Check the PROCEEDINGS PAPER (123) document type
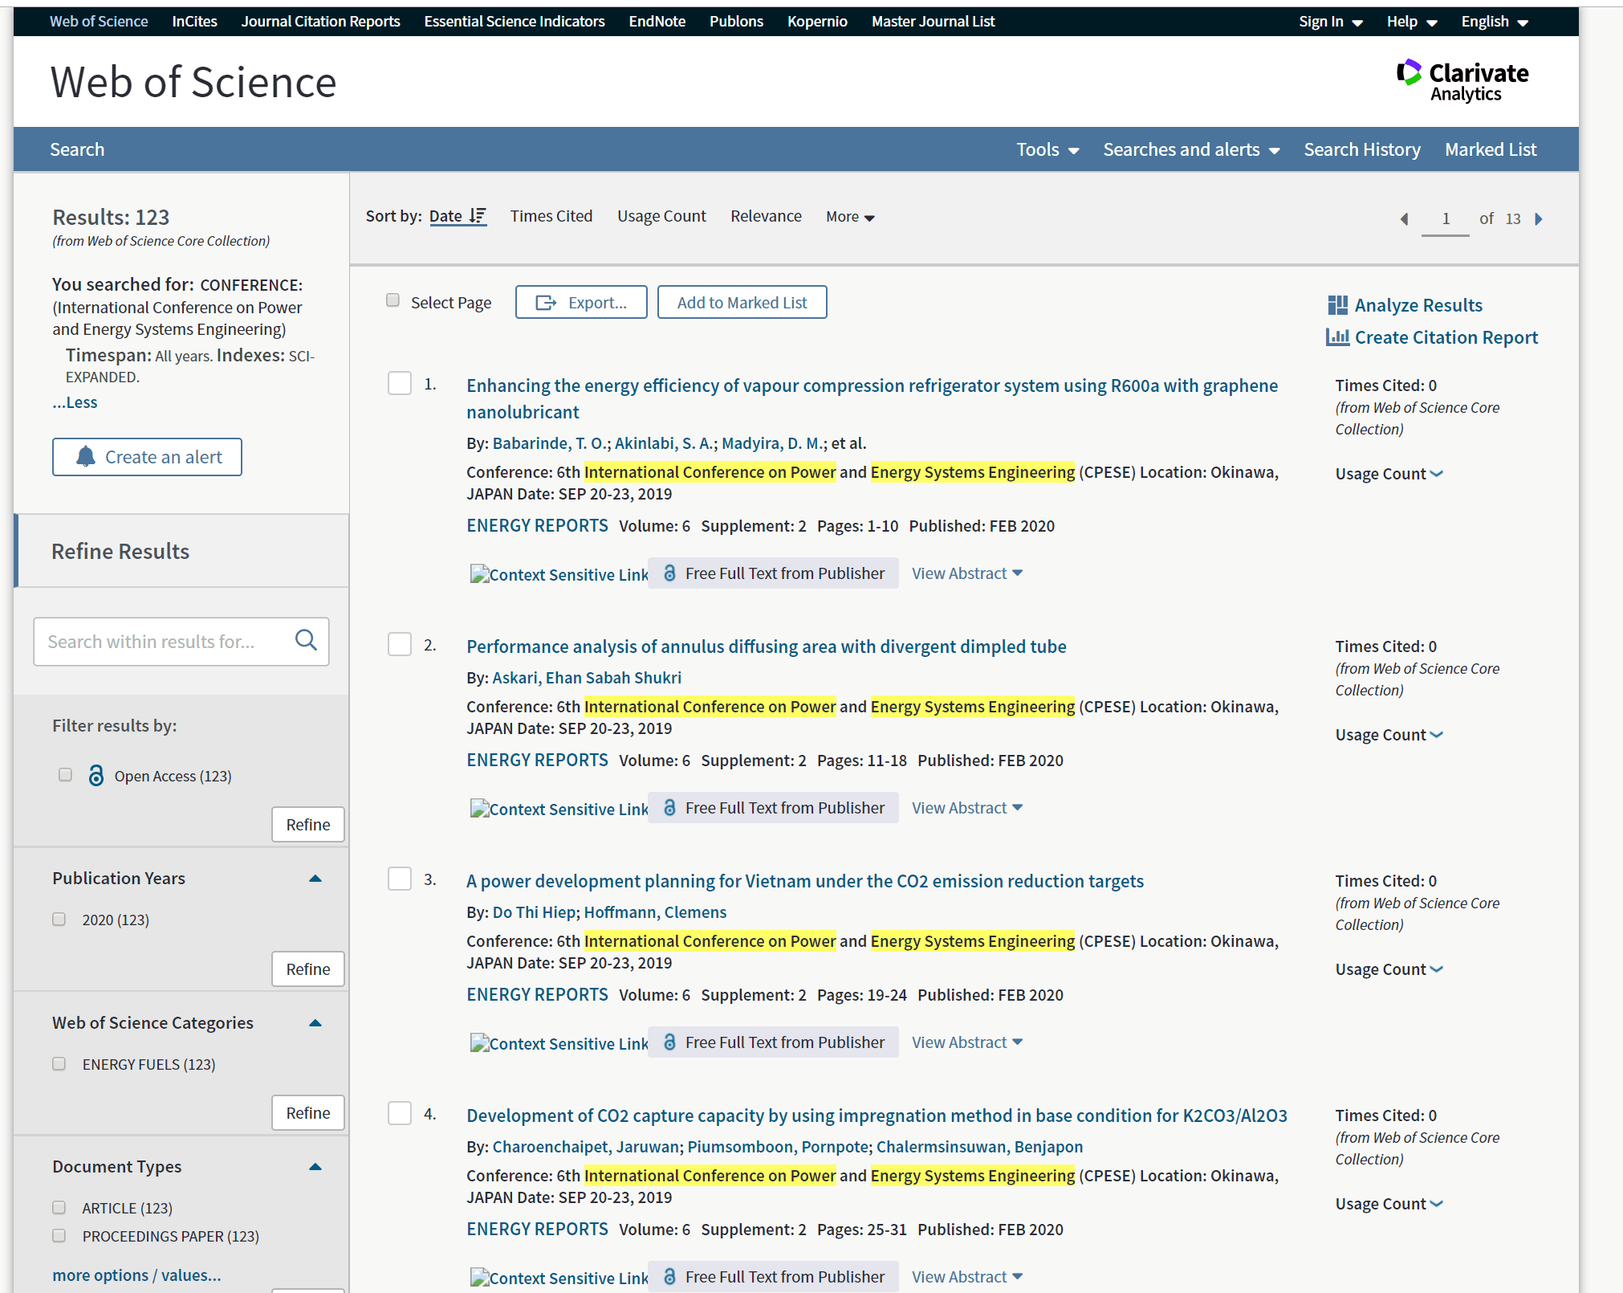This screenshot has width=1623, height=1293. tap(59, 1235)
